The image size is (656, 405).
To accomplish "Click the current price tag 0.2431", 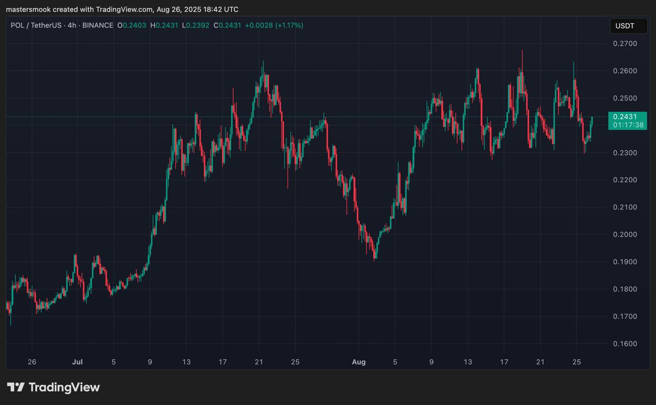I will pos(627,117).
